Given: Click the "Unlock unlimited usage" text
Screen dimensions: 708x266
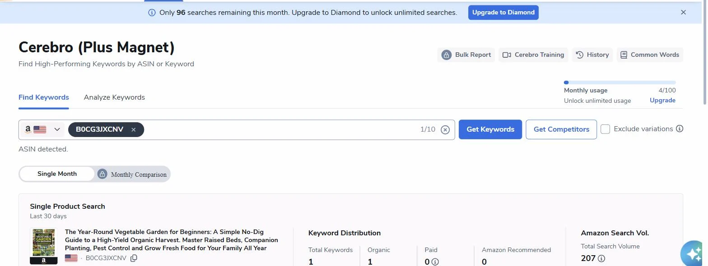Looking at the screenshot, I should 597,101.
